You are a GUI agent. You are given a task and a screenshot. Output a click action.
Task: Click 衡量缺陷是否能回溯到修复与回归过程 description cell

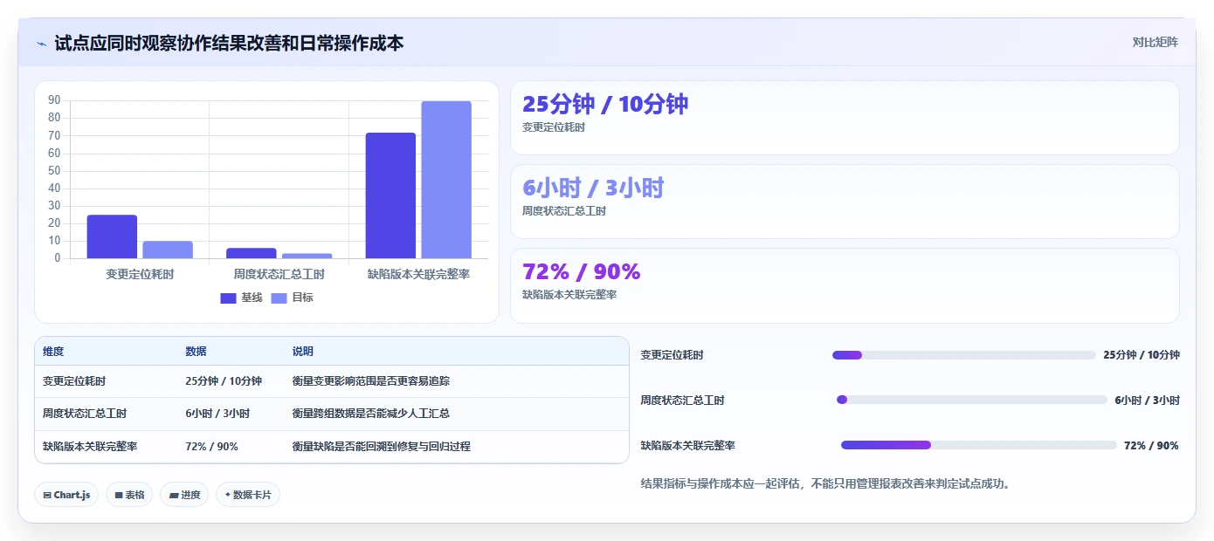(x=382, y=446)
